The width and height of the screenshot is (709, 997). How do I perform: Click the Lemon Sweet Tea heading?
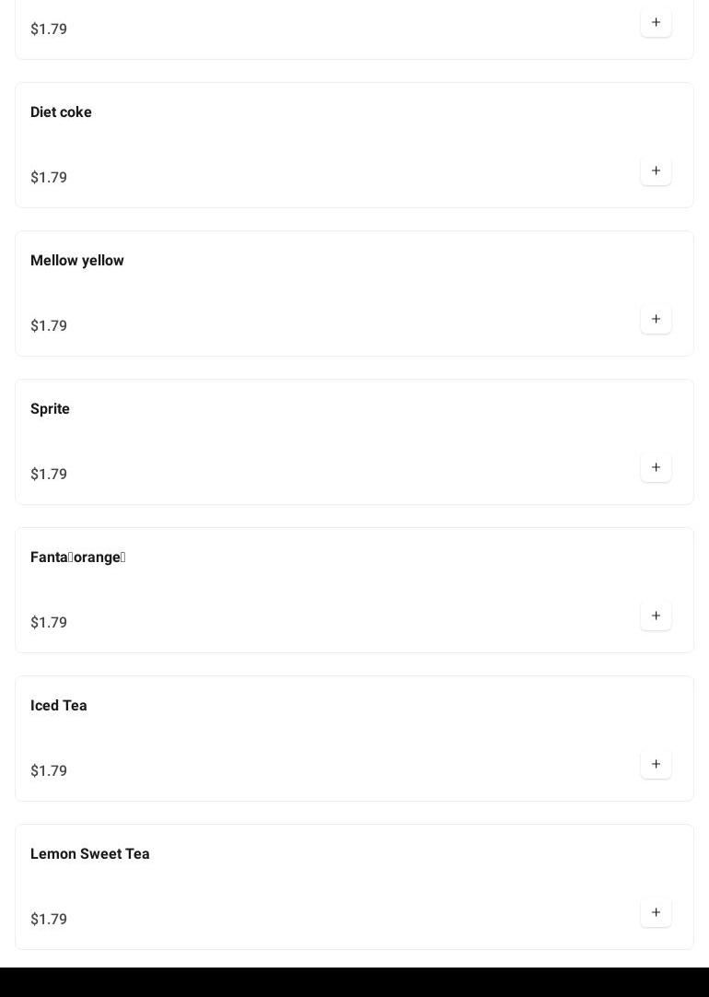tap(90, 854)
